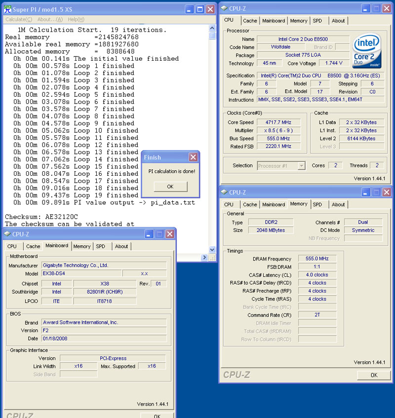The width and height of the screenshot is (395, 418).
Task: Close the CPU-Z Mainboard window
Action: click(x=170, y=234)
